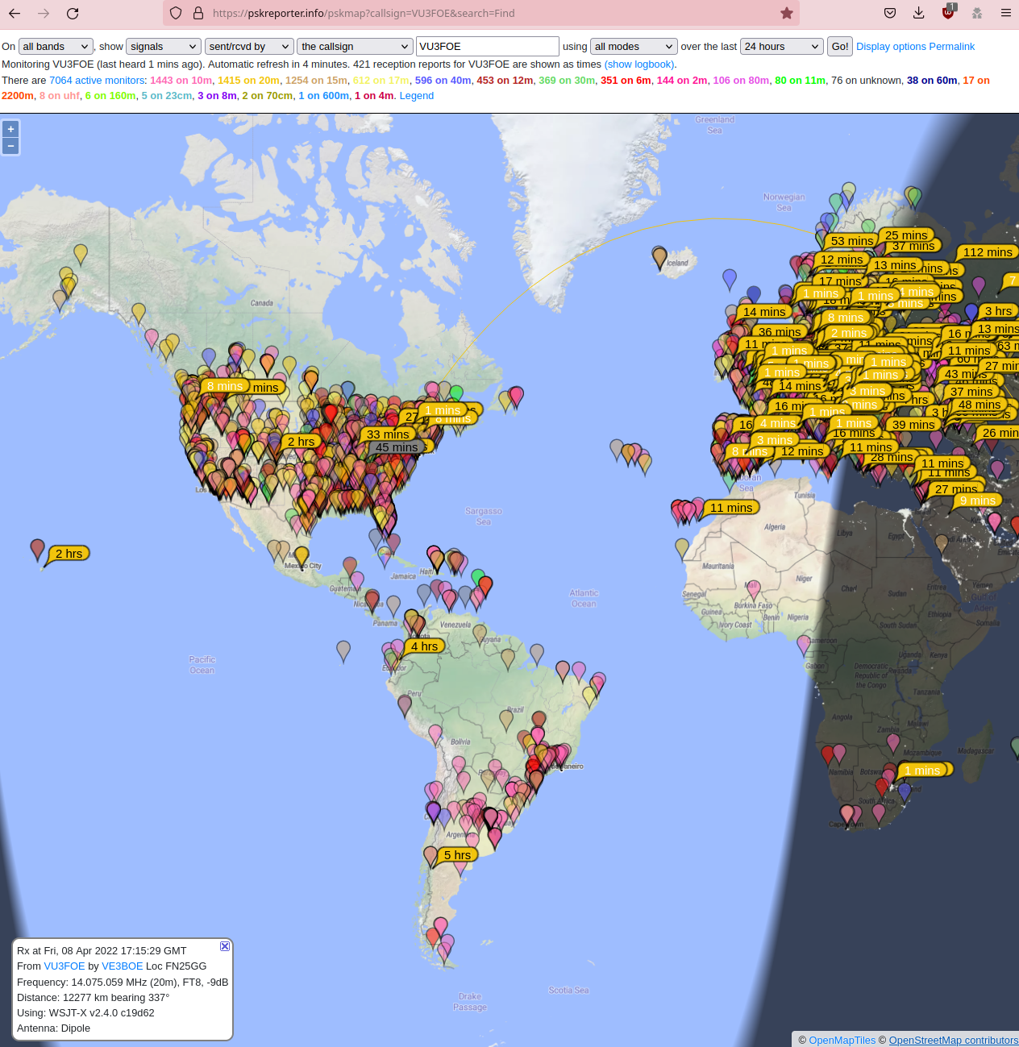Zoom in the map with plus button
1019x1047 pixels.
[10, 129]
